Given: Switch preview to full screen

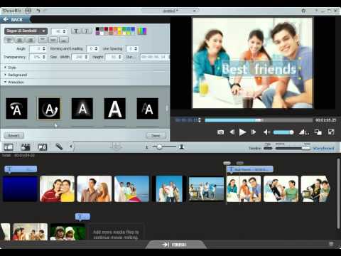Looking at the screenshot, I should 331,132.
